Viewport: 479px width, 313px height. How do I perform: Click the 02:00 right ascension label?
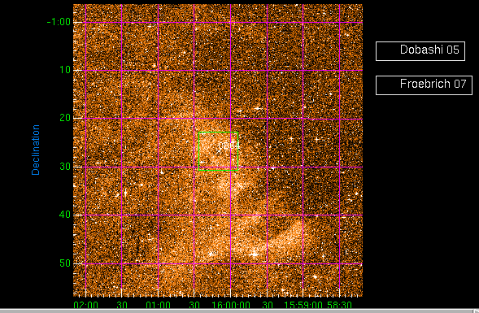pos(86,305)
